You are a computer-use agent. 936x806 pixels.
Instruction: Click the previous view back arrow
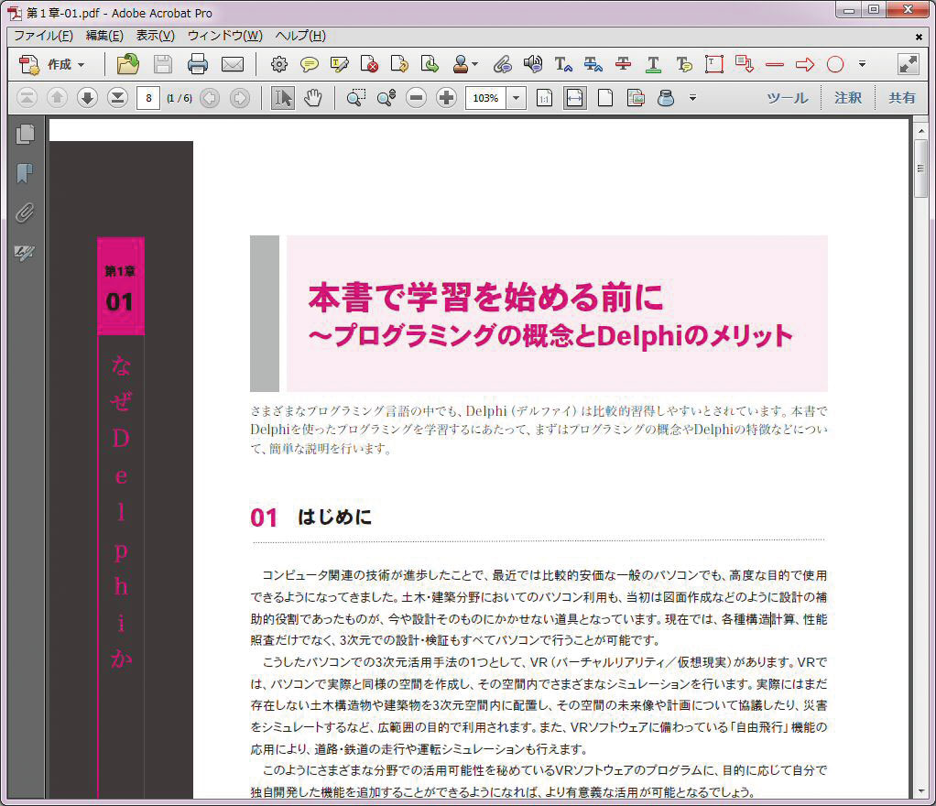(x=210, y=98)
